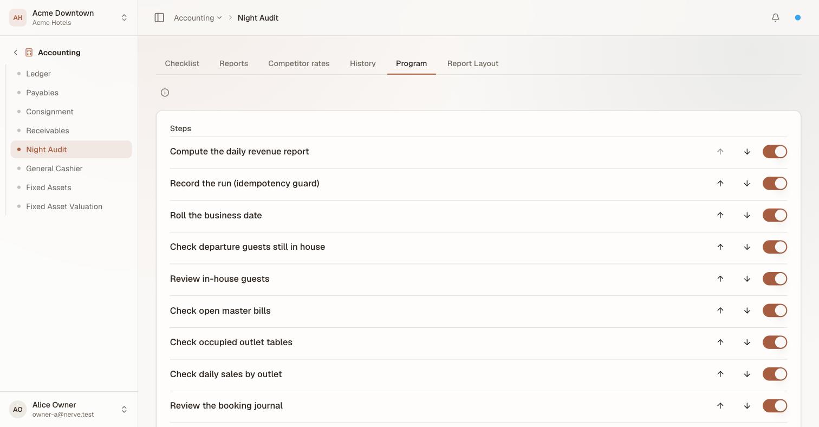Move 'Check daily sales by outlet' down
Screen dimensions: 819x427
click(747, 374)
